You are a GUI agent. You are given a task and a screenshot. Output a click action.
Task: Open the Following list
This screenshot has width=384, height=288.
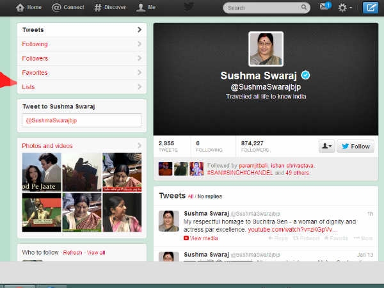click(x=82, y=44)
